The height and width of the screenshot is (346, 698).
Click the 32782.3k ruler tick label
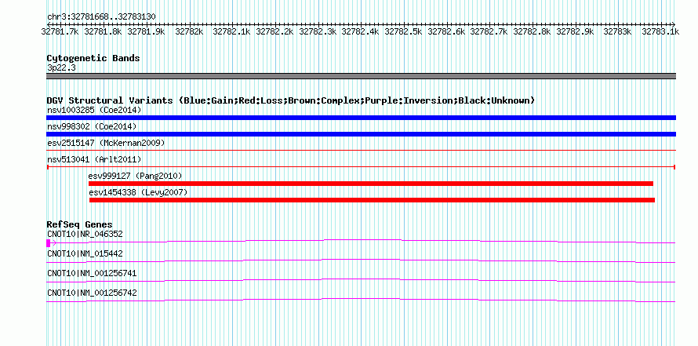click(x=318, y=32)
